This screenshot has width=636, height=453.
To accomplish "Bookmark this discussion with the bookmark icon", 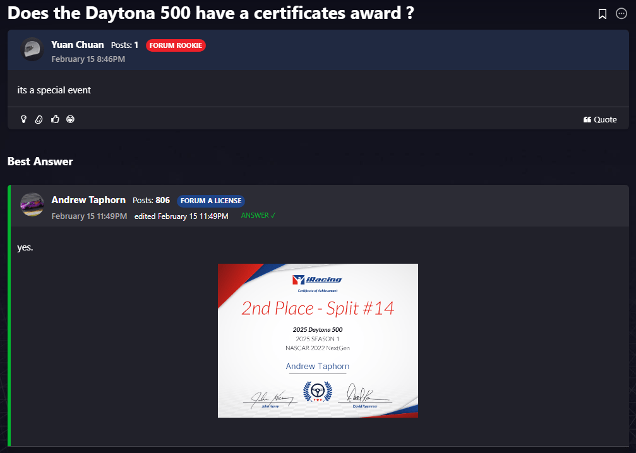I will (x=603, y=14).
